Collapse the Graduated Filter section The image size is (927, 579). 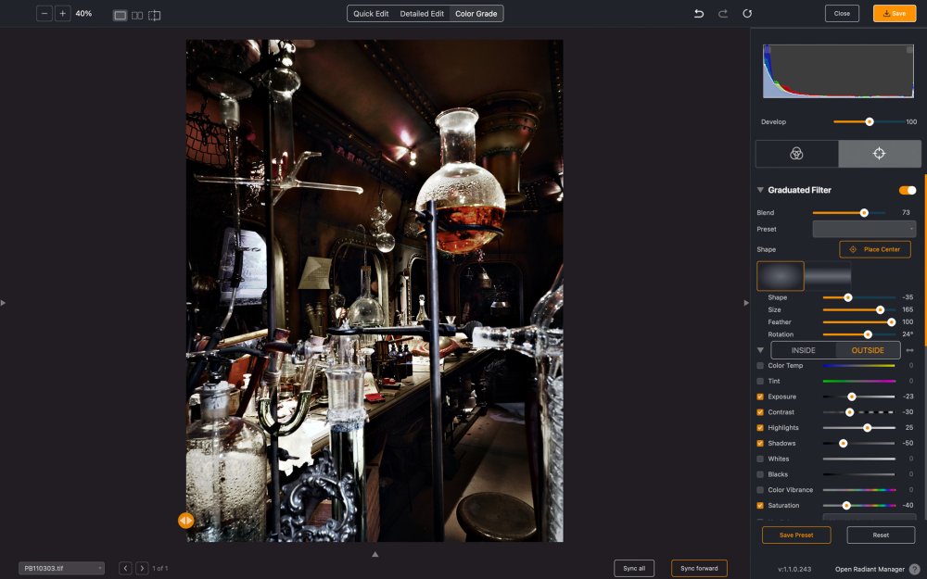pos(760,190)
